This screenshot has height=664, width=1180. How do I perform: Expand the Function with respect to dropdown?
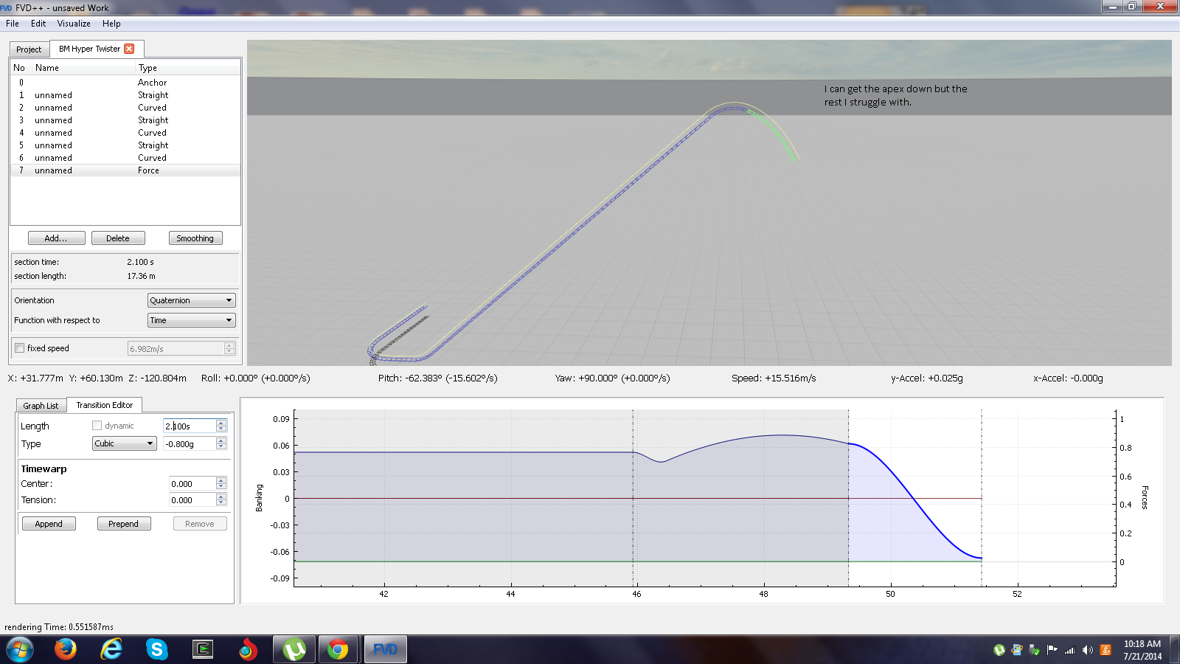coord(191,320)
